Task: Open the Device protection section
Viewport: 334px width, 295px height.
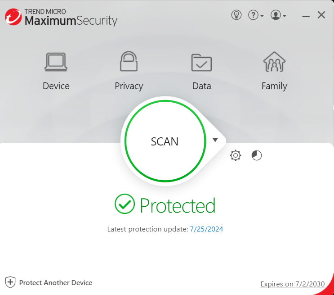Action: (x=56, y=63)
